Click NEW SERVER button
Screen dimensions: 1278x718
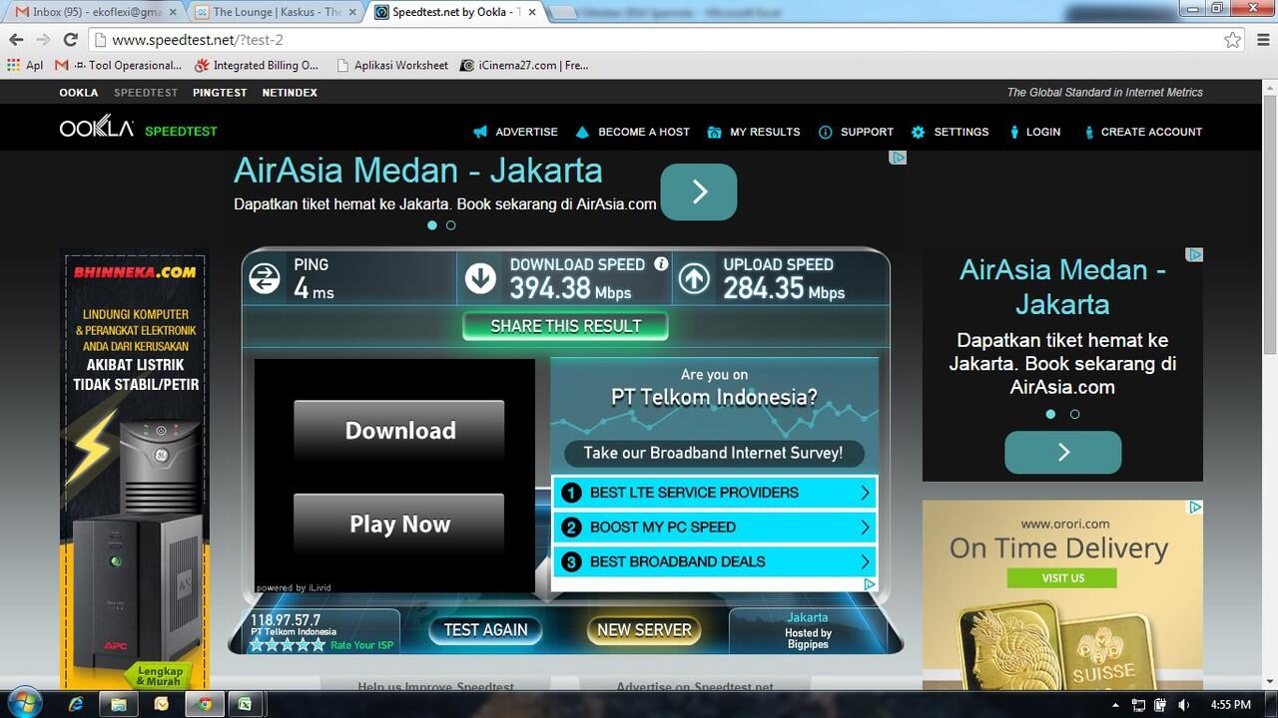(x=644, y=629)
